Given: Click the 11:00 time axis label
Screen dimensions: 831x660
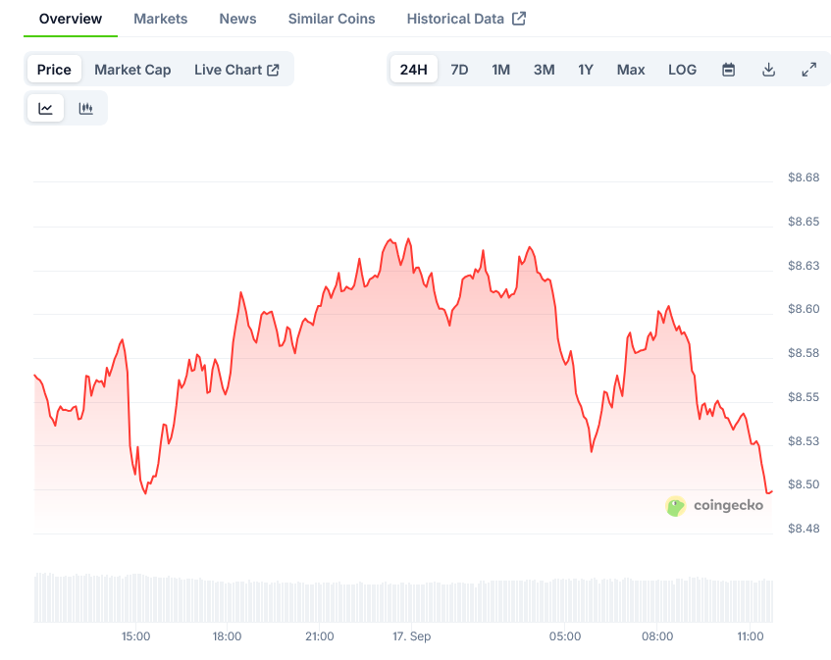Looking at the screenshot, I should pos(750,636).
